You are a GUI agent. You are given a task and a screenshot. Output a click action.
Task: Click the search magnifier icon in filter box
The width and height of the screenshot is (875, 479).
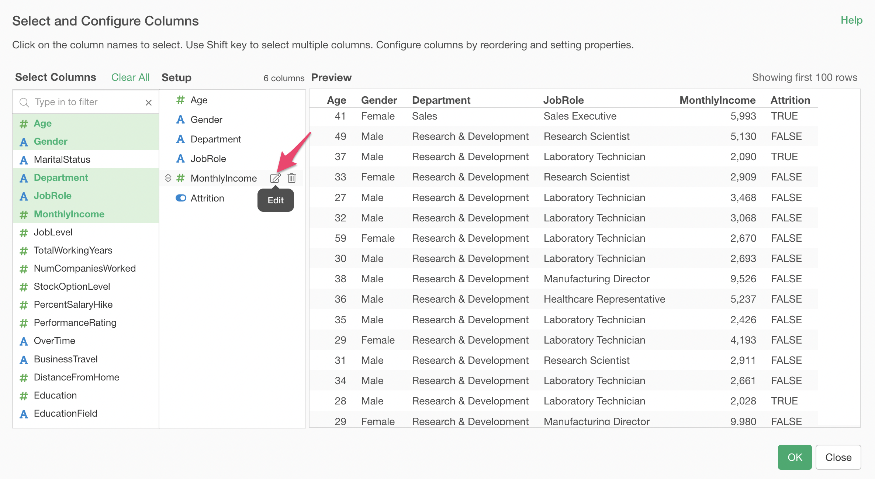click(x=24, y=103)
